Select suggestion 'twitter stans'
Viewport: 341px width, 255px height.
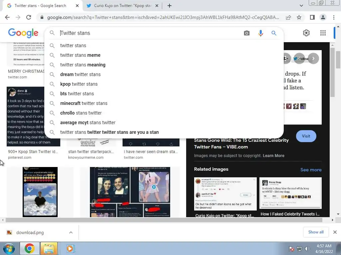pyautogui.click(x=164, y=45)
